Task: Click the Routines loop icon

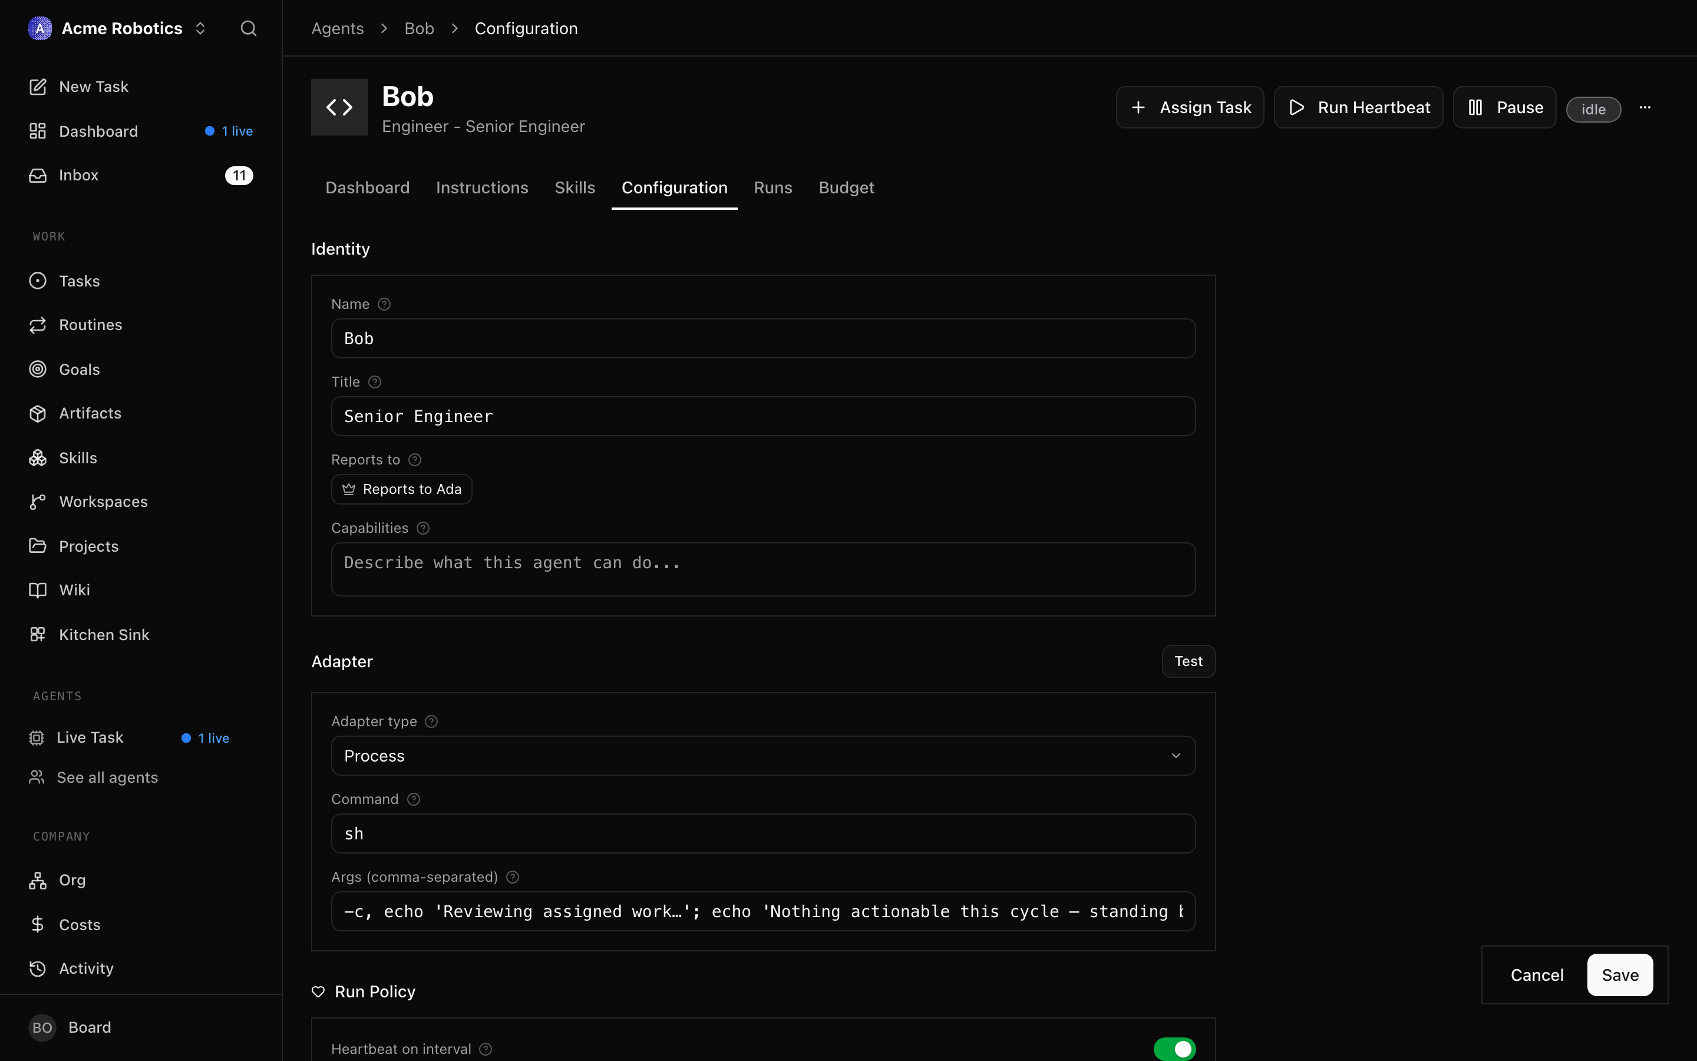Action: 38,325
